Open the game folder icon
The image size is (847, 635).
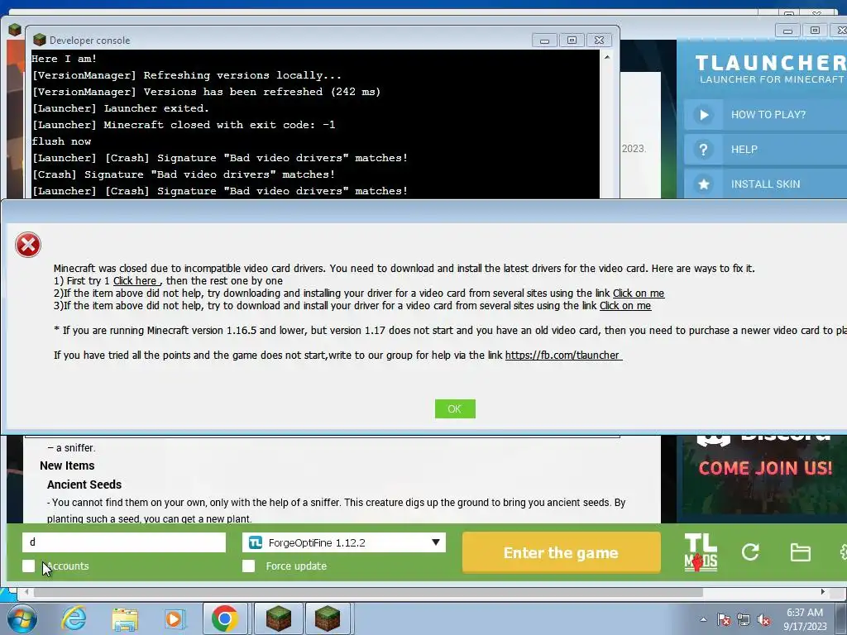click(800, 552)
